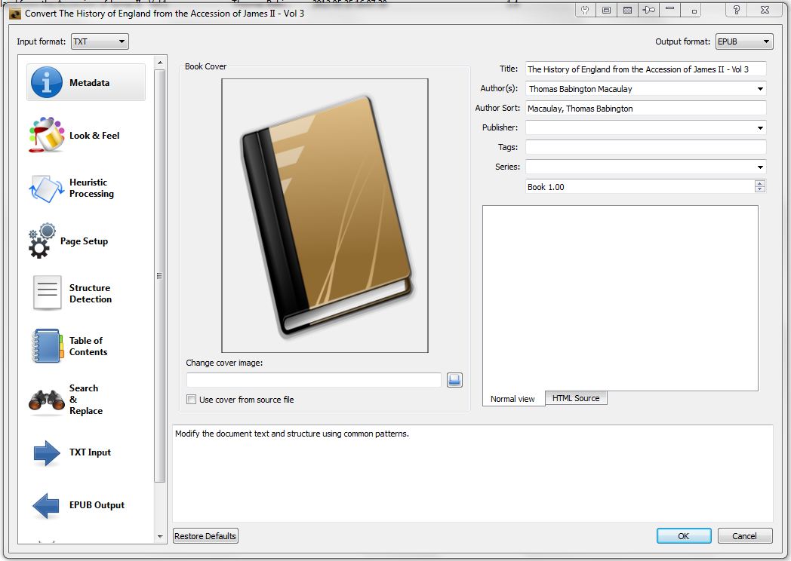Open the Metadata section

tap(86, 82)
